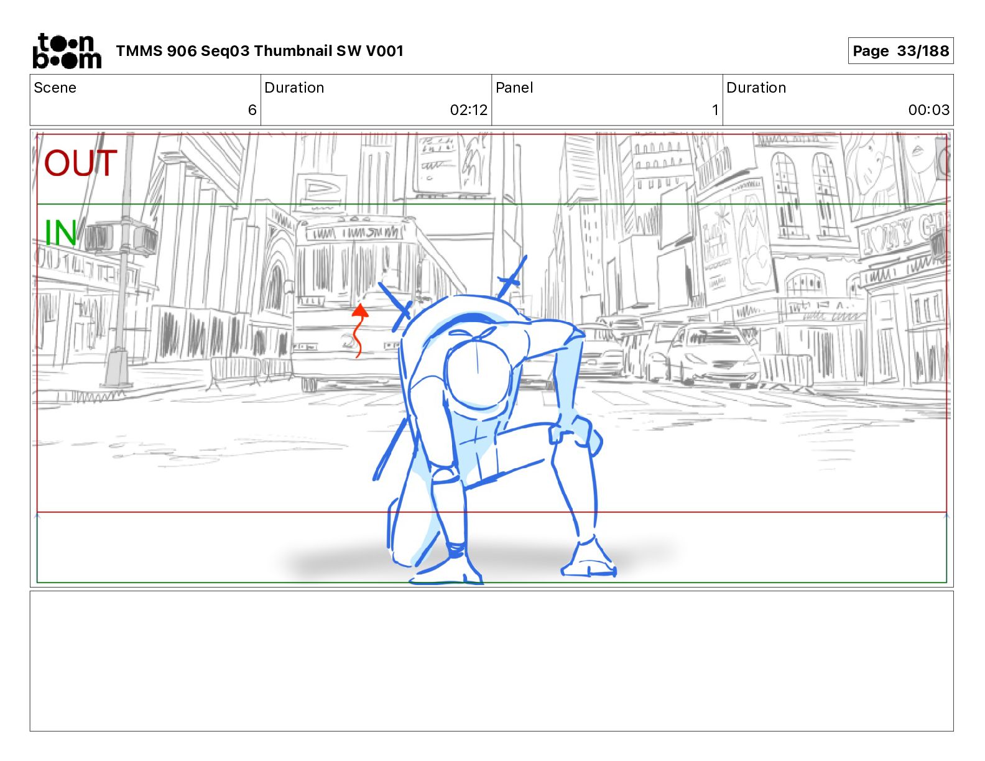
Task: Click the storyboard panel drawing thumbnail
Action: pyautogui.click(x=492, y=358)
